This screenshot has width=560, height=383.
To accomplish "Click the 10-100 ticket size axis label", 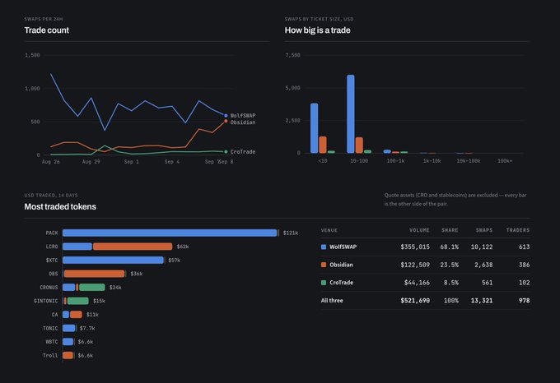I will 359,161.
